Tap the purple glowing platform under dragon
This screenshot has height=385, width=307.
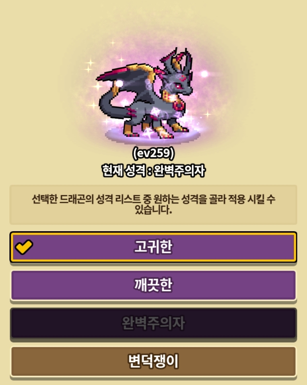tap(153, 136)
